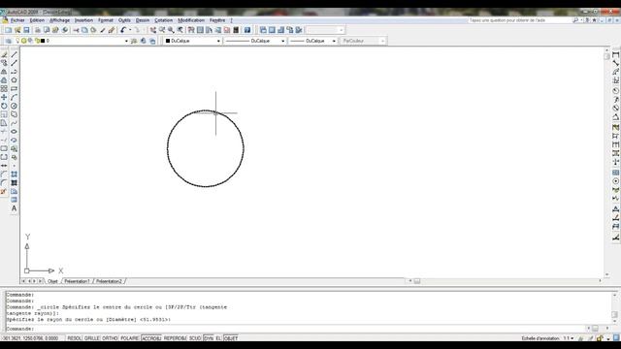This screenshot has width=621, height=349.
Task: Select the Array modify tool
Action: (4, 88)
